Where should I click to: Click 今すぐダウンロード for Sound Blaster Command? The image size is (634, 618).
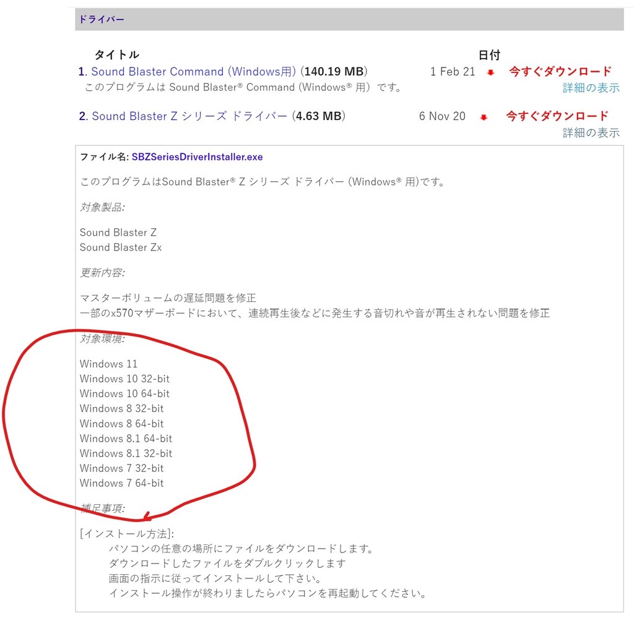[x=560, y=72]
